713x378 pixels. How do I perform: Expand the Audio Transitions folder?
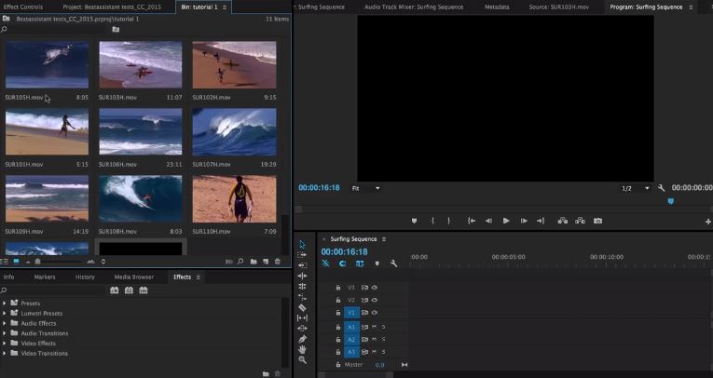tap(5, 333)
